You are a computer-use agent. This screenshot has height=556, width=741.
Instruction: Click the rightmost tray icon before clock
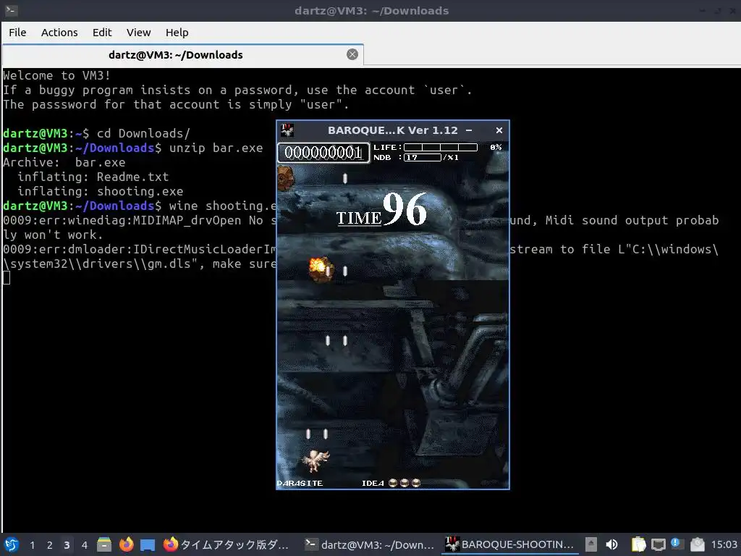point(697,544)
